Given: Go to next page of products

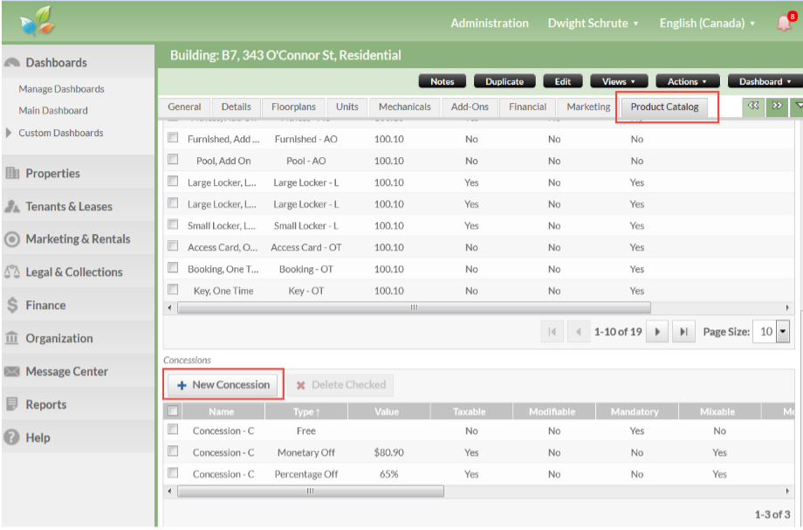Looking at the screenshot, I should (x=657, y=332).
